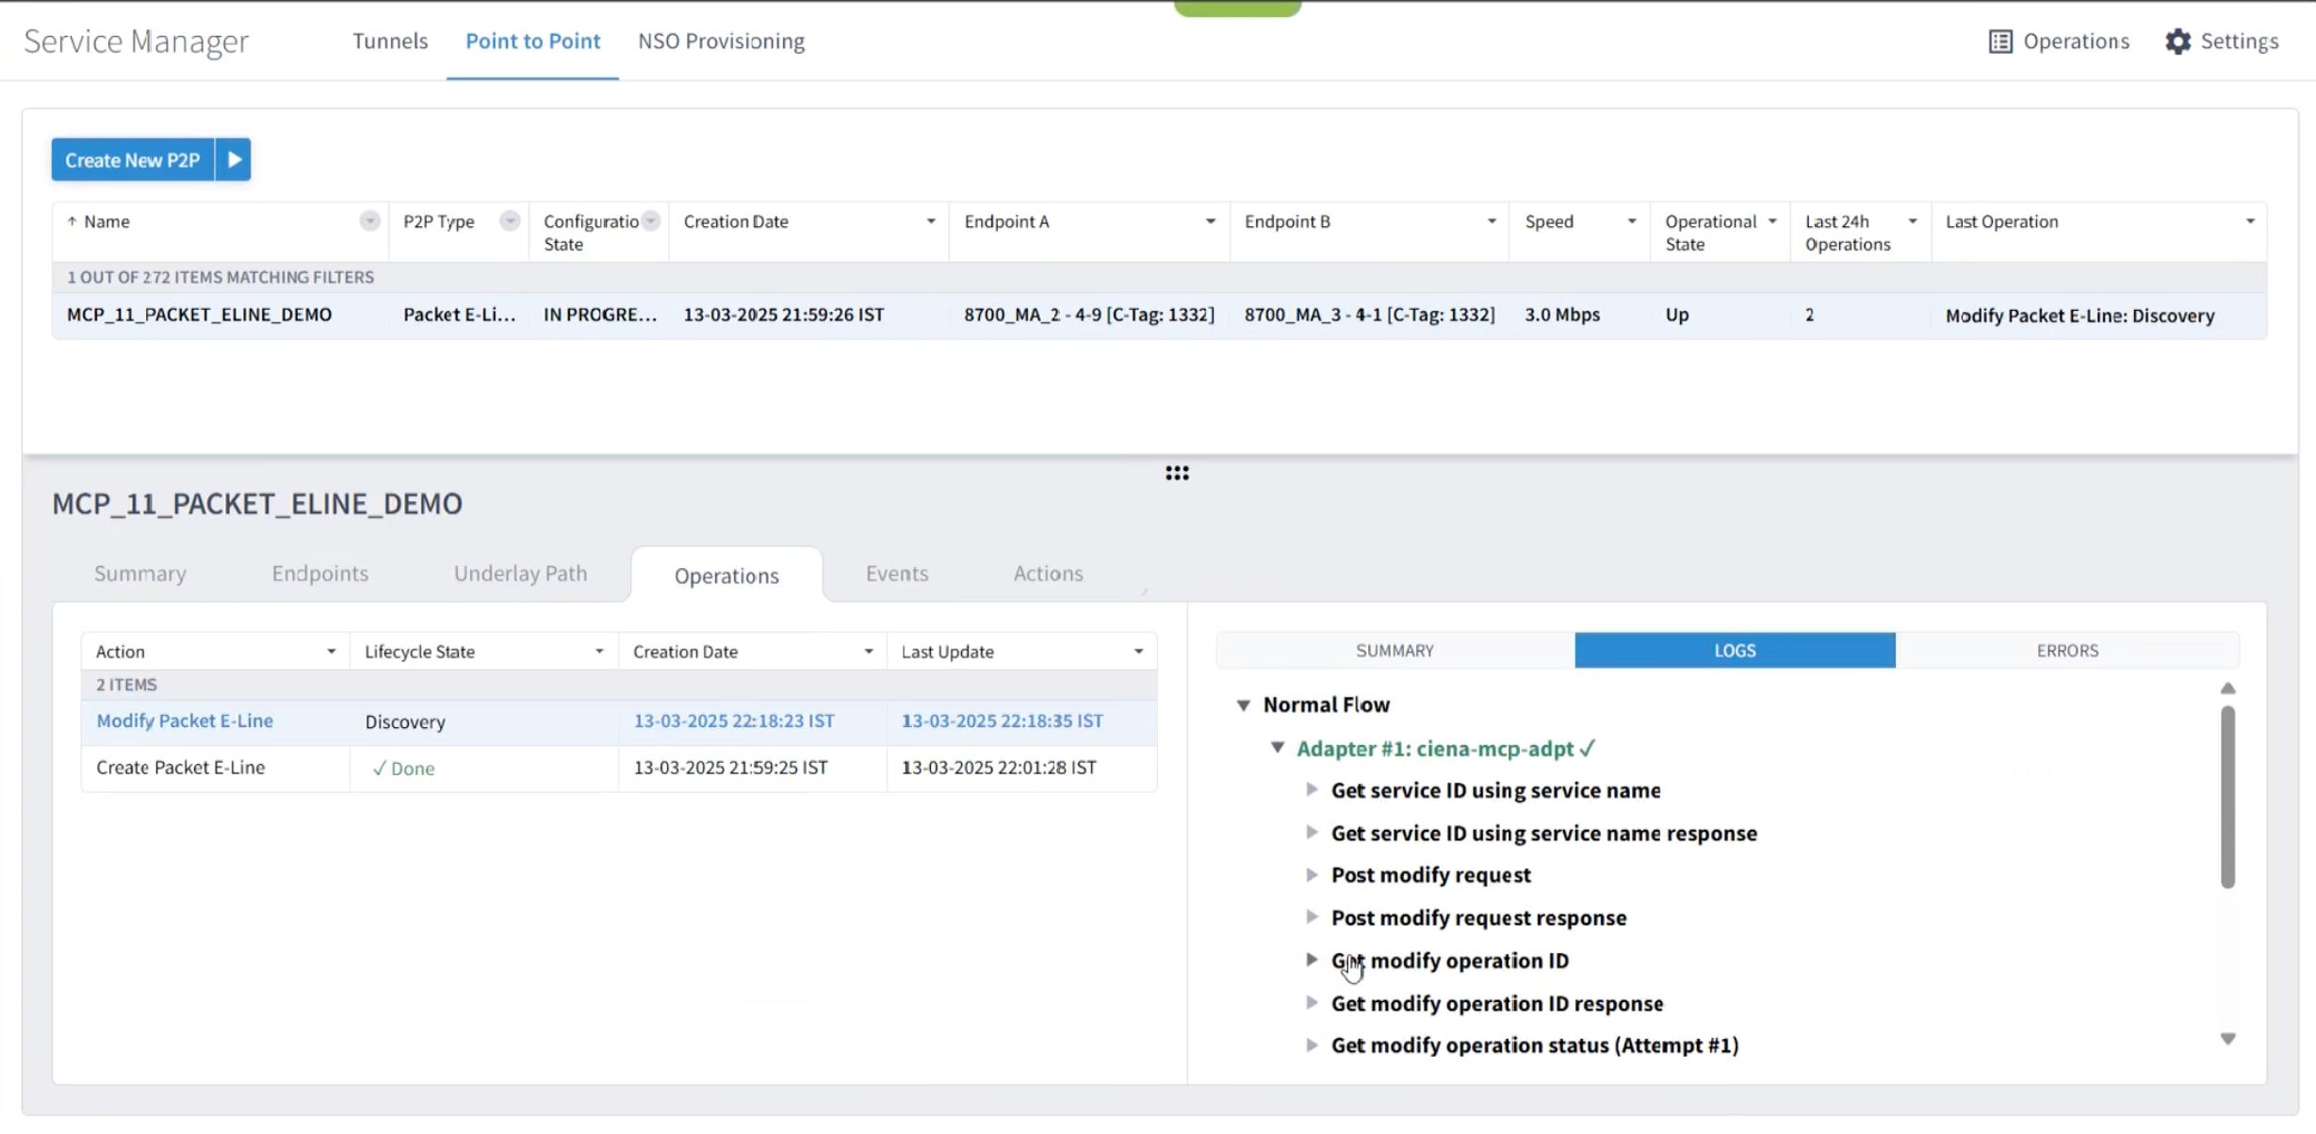The image size is (2316, 1134).
Task: Open Creation Date dropdown in operations table
Action: (869, 652)
